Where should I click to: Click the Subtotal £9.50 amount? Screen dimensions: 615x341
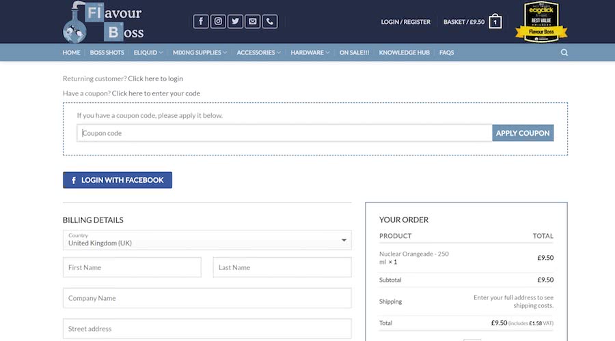click(545, 280)
